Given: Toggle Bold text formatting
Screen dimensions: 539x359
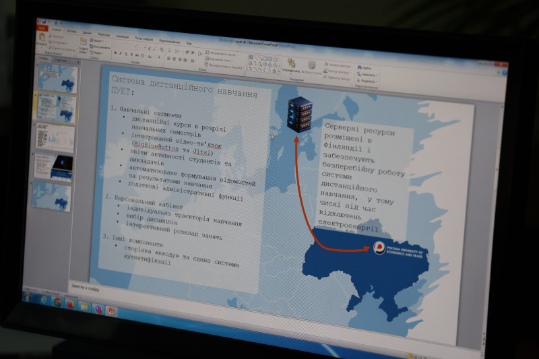Looking at the screenshot, I should pyautogui.click(x=115, y=53).
